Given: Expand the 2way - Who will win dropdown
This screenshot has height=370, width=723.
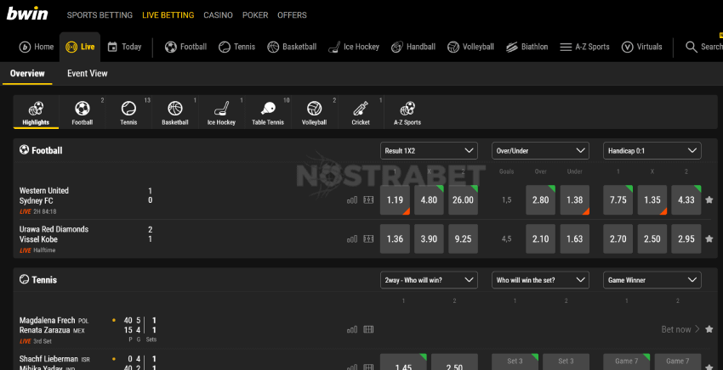Looking at the screenshot, I should click(429, 280).
